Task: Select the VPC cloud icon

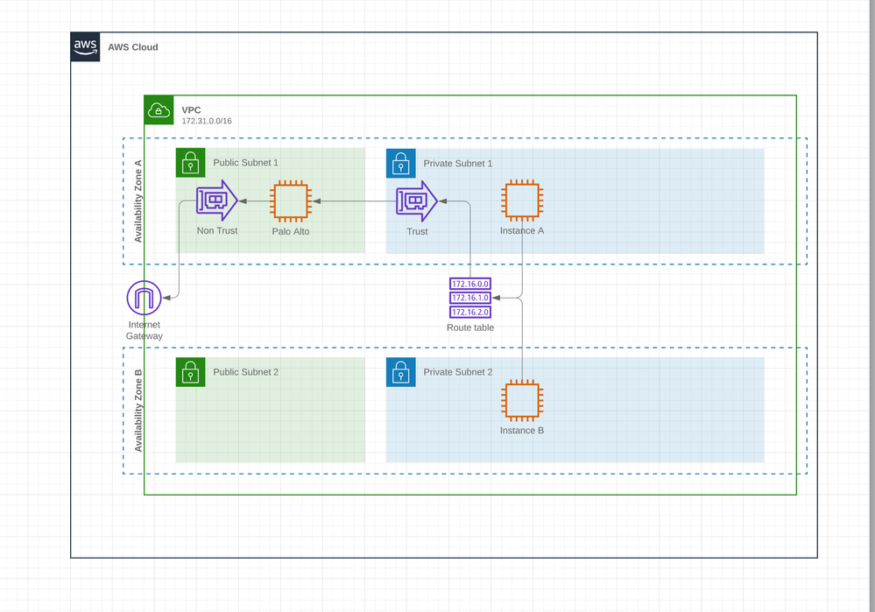Action: (159, 110)
